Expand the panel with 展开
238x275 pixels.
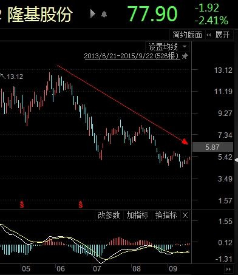[222, 35]
